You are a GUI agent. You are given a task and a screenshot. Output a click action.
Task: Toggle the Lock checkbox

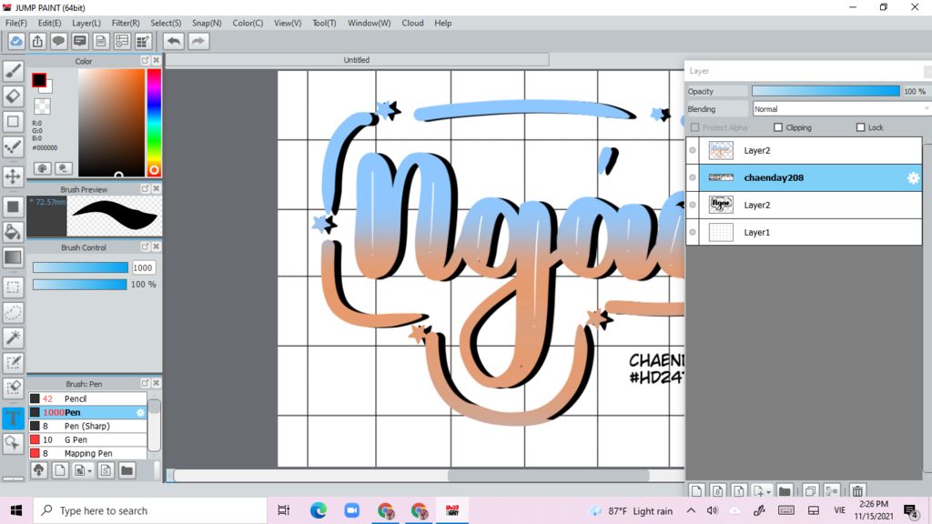tap(860, 127)
